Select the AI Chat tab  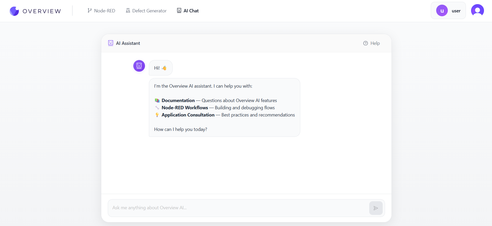[x=191, y=11]
